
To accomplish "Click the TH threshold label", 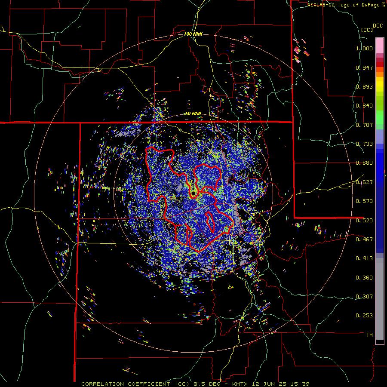I will (x=369, y=335).
